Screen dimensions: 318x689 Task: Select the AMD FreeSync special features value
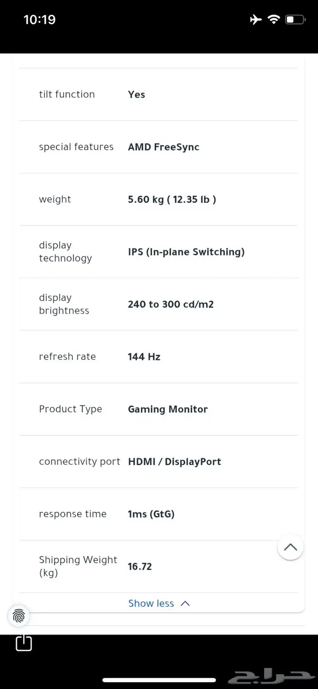tap(164, 147)
